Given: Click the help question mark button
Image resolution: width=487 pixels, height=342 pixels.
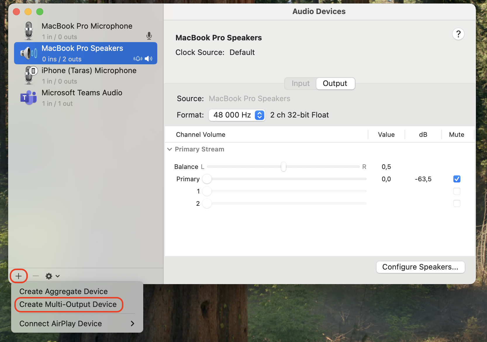Looking at the screenshot, I should click(458, 34).
